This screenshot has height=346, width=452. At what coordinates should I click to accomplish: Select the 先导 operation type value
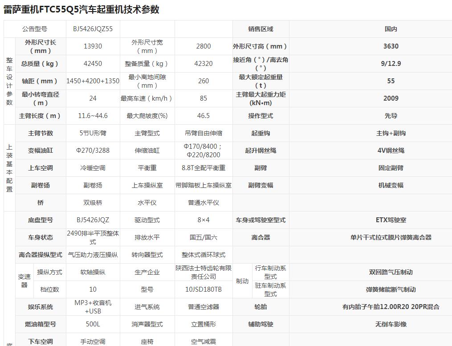pyautogui.click(x=391, y=116)
